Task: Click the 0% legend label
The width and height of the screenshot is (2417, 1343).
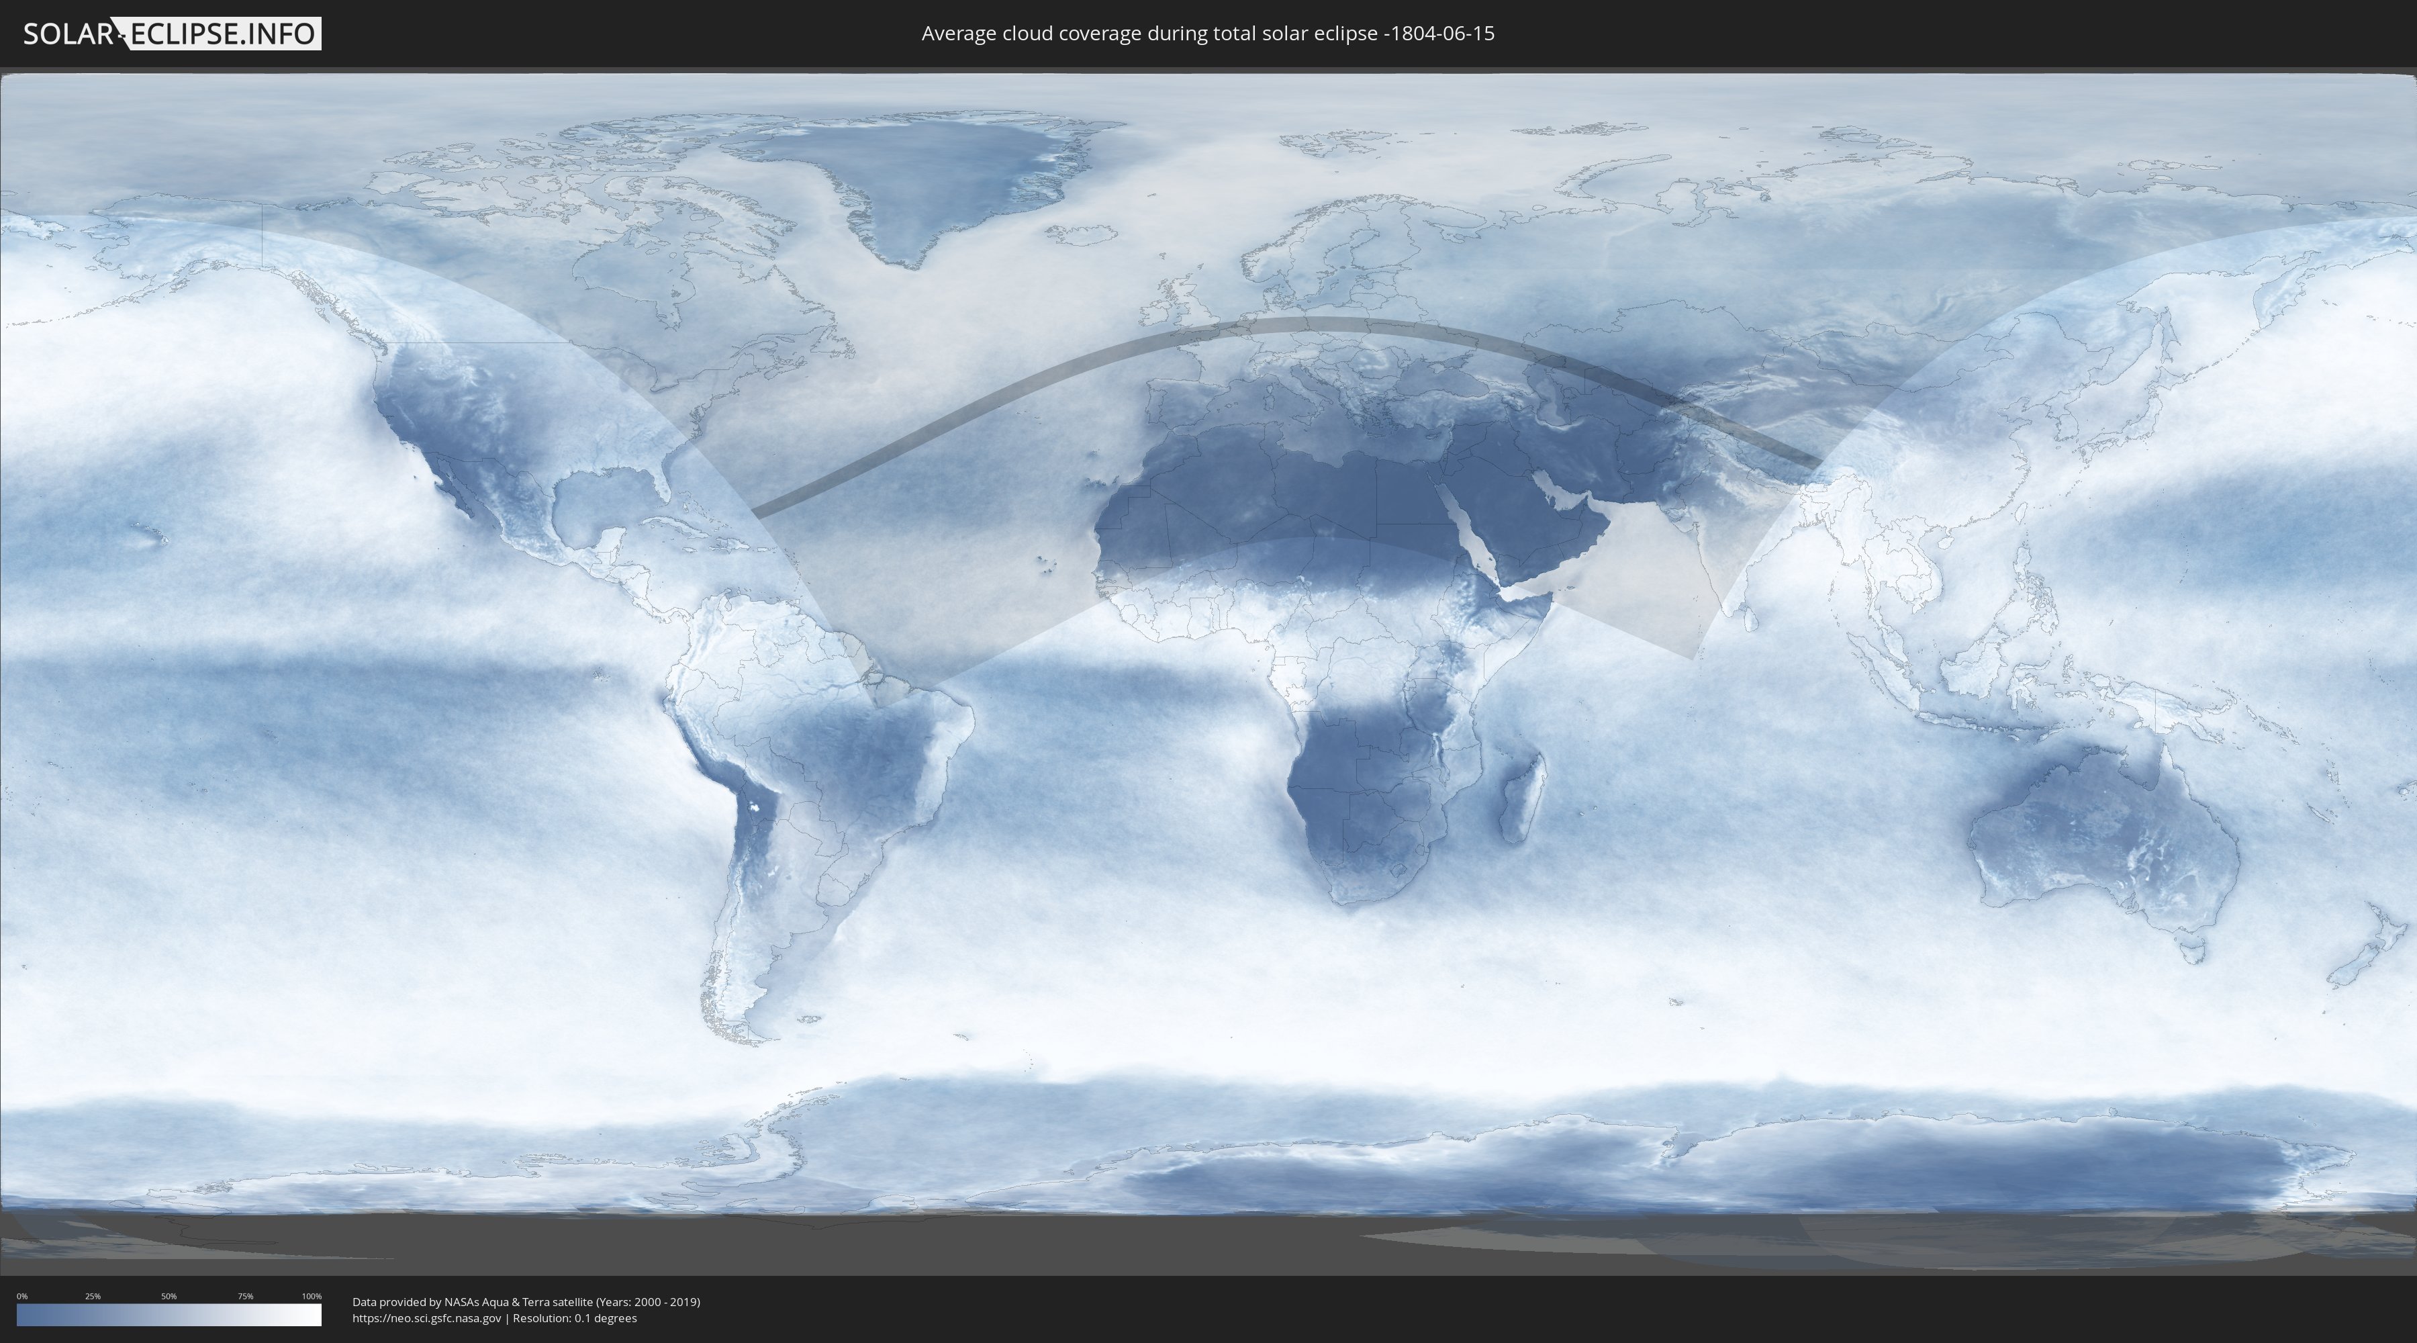Action: (x=21, y=1296)
